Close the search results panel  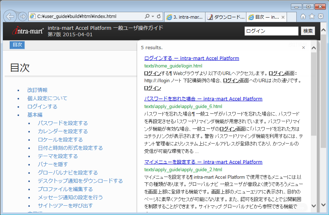(303, 47)
